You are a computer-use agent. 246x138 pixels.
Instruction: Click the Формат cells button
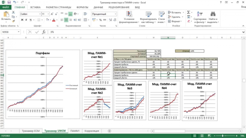click(x=175, y=21)
